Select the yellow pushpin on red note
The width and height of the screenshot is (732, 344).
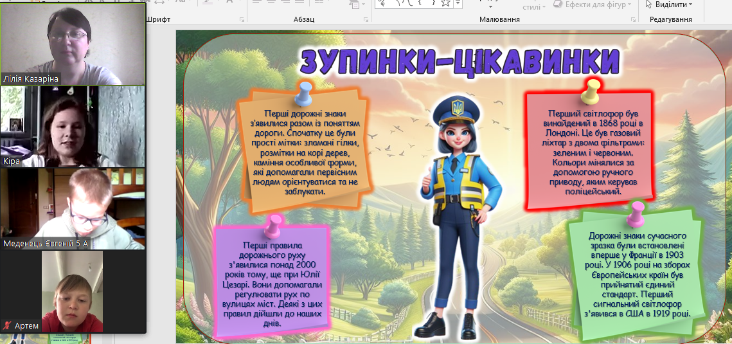pyautogui.click(x=591, y=91)
